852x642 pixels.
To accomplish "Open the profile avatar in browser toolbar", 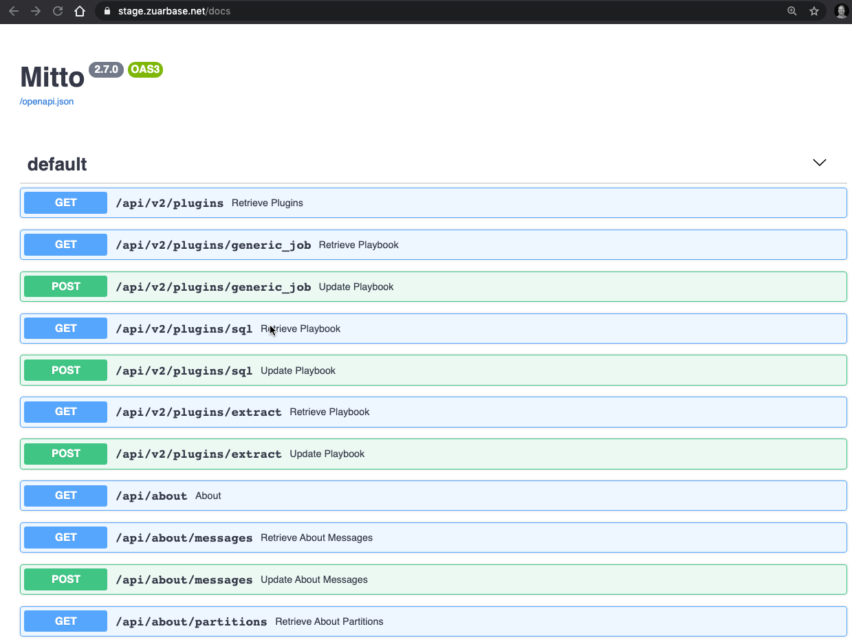I will [x=841, y=11].
